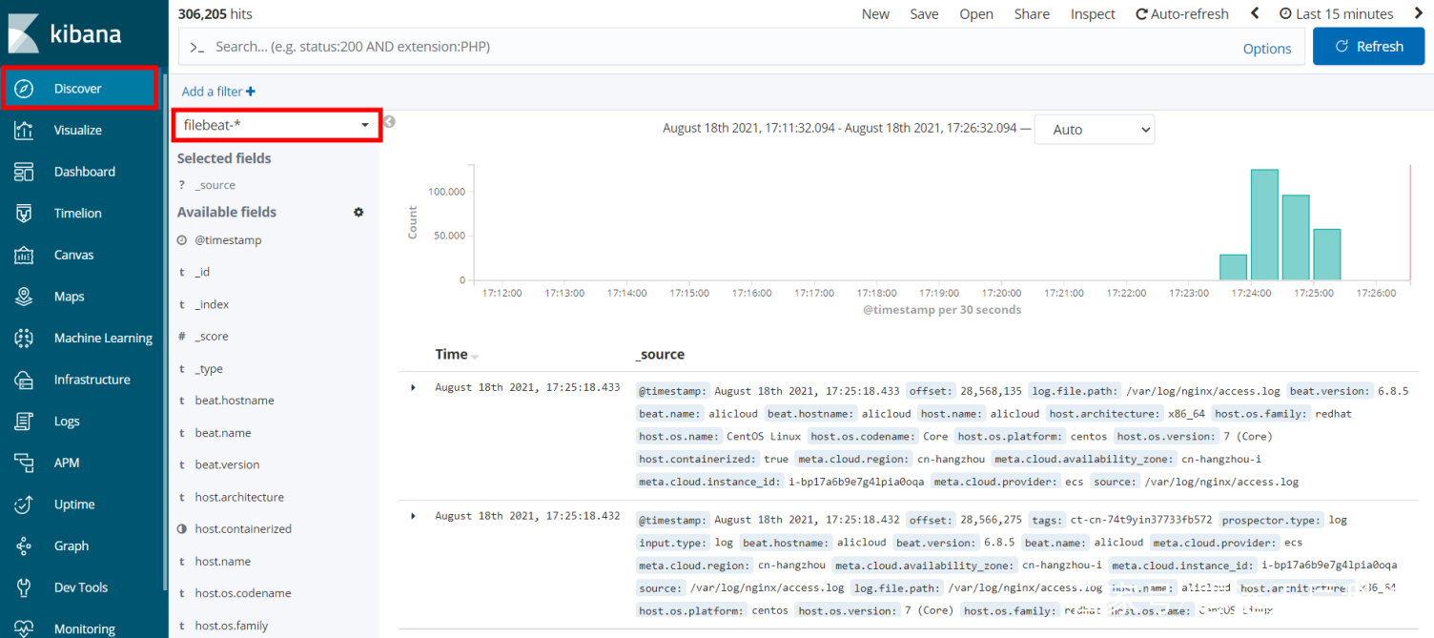The width and height of the screenshot is (1434, 638).
Task: Click the 306,205 hits count
Action: pyautogui.click(x=215, y=13)
